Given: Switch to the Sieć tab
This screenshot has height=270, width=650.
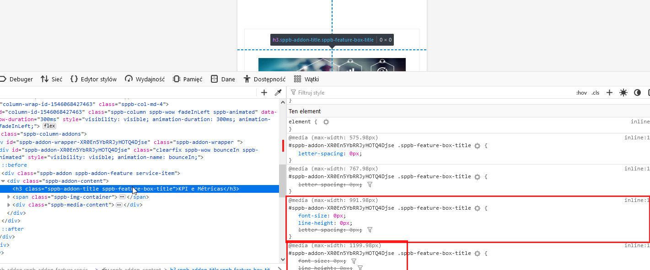Looking at the screenshot, I should pyautogui.click(x=51, y=79).
